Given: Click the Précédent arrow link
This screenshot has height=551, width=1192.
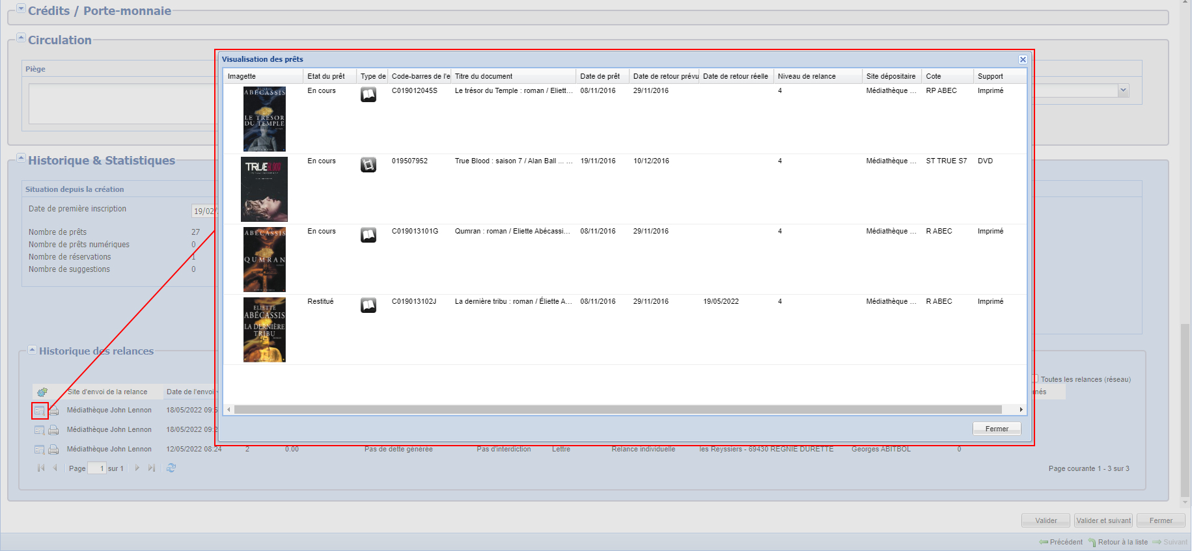Looking at the screenshot, I should [x=1061, y=542].
